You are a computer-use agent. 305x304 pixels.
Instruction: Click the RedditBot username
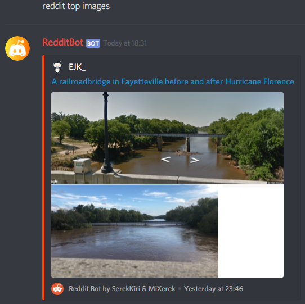click(63, 42)
